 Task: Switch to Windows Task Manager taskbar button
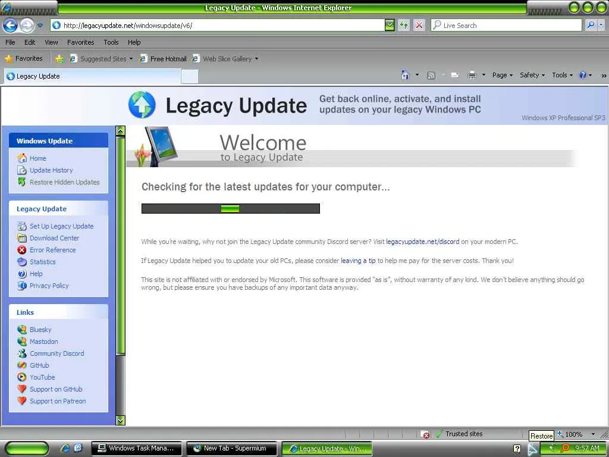tap(136, 449)
